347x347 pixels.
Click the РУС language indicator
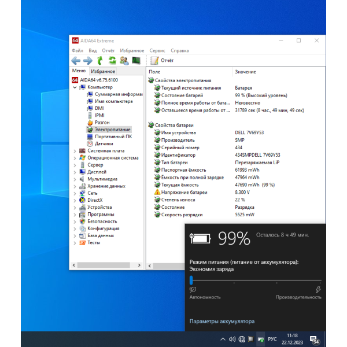(x=272, y=339)
